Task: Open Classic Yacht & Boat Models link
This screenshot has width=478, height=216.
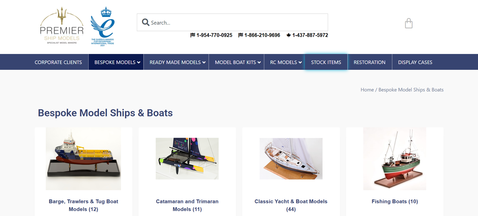Action: pyautogui.click(x=291, y=205)
